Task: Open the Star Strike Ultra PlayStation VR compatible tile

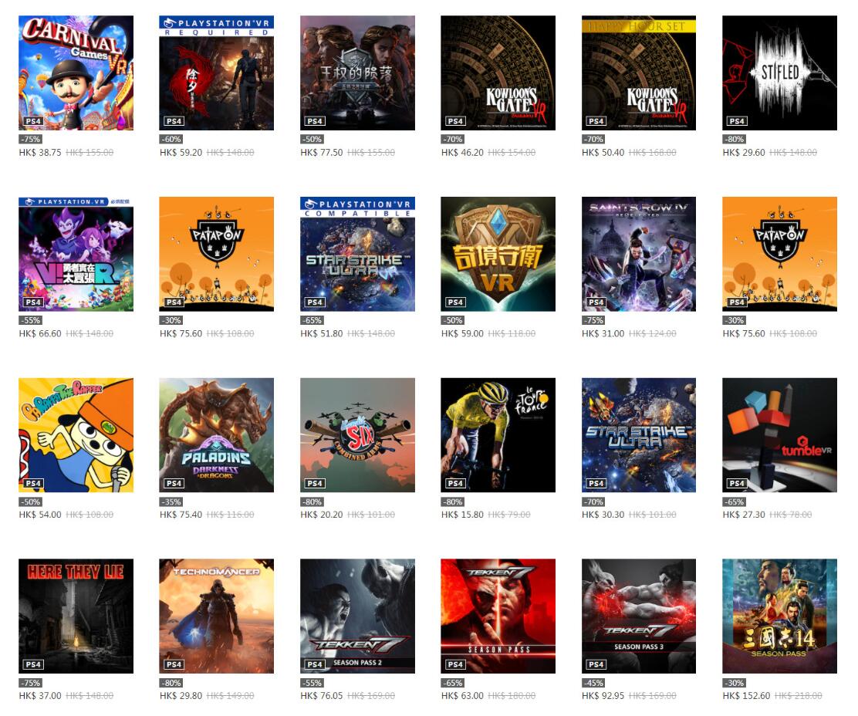Action: [x=357, y=254]
